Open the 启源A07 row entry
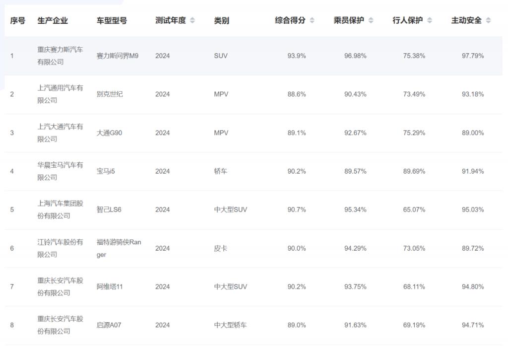508x346 pixels. click(x=109, y=325)
